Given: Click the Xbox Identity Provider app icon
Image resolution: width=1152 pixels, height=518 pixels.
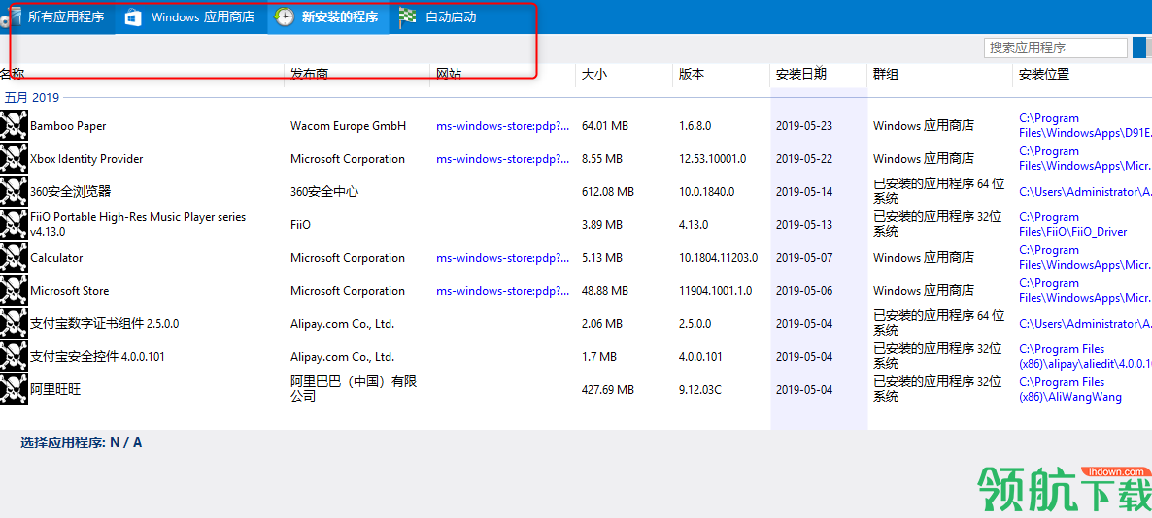Looking at the screenshot, I should pos(14,159).
